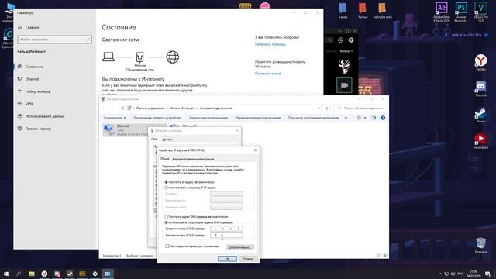Open Windows Start menu
Screen dimensions: 496x279
(x=6, y=274)
